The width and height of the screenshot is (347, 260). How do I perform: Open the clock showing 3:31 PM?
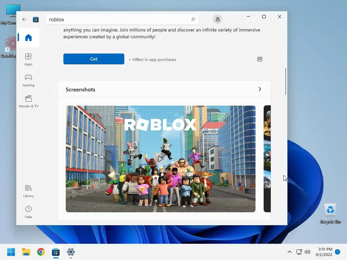324,252
